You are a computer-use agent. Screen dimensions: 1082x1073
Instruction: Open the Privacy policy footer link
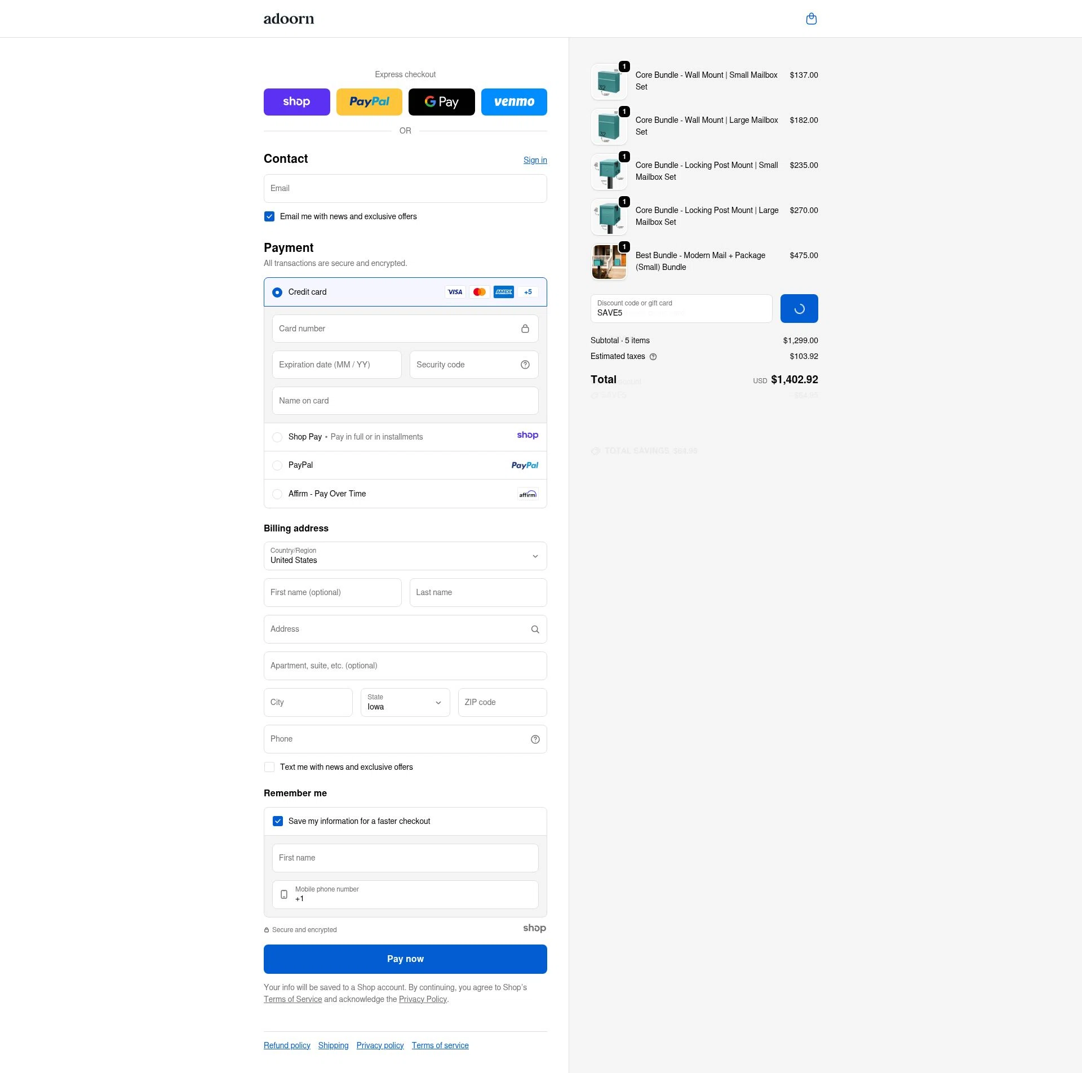(x=380, y=1045)
